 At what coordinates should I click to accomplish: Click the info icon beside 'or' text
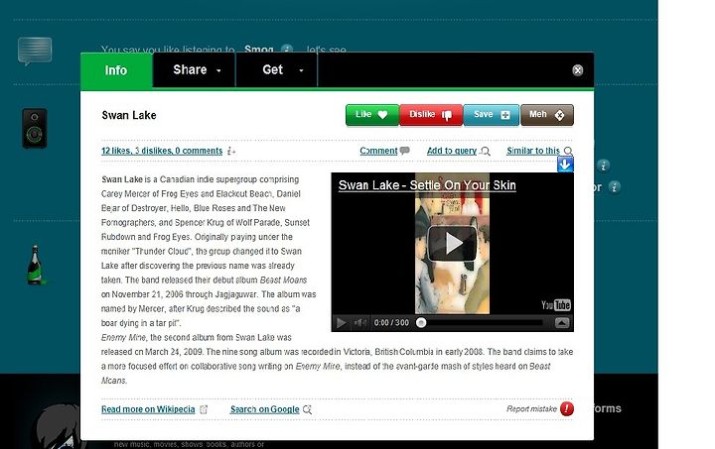615,187
